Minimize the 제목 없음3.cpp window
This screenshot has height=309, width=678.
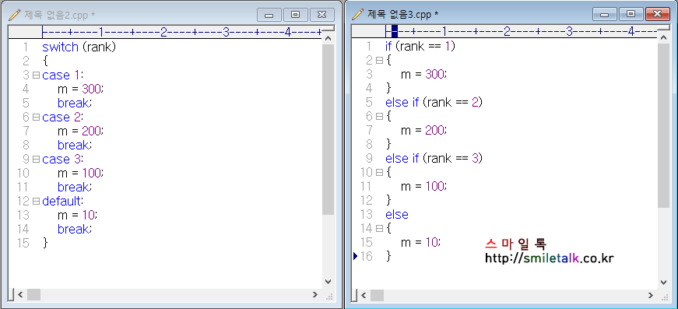(605, 14)
